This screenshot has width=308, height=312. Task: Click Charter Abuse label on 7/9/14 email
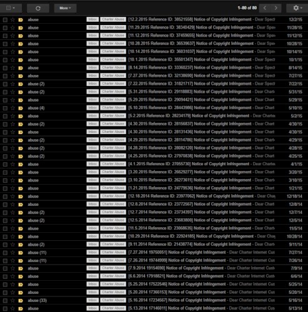tap(113, 268)
